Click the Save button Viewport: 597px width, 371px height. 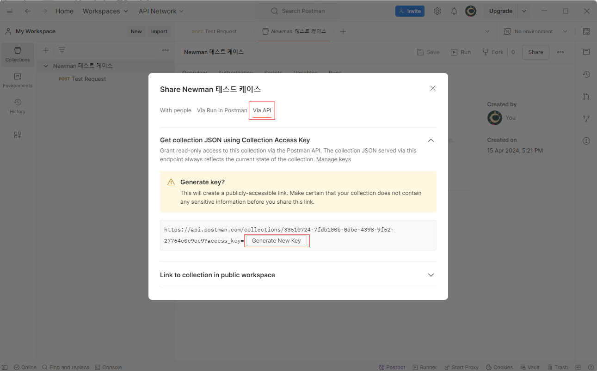pyautogui.click(x=428, y=52)
